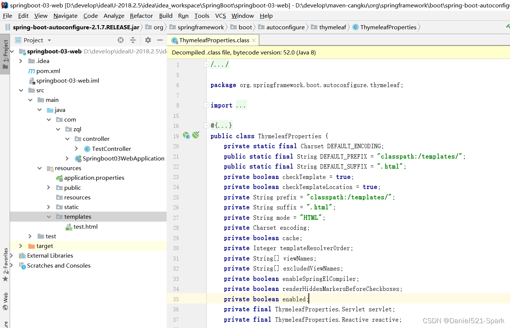Expand the folded comment on line 1
Screen dimensions: 510x328
click(206, 64)
